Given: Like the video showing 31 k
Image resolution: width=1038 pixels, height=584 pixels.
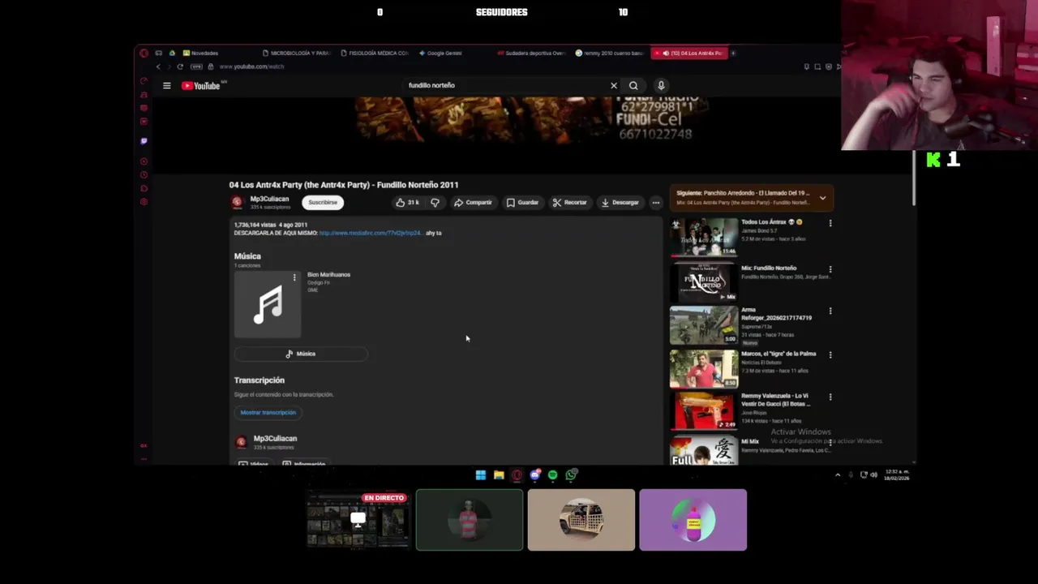Looking at the screenshot, I should (x=407, y=203).
